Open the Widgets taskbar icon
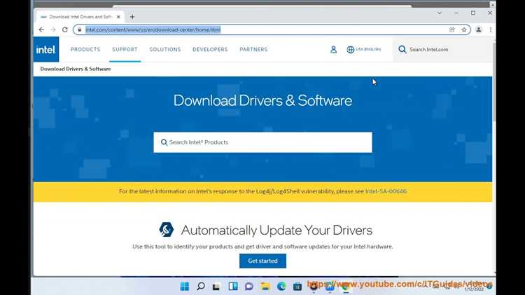This screenshot has width=525, height=295. (233, 287)
